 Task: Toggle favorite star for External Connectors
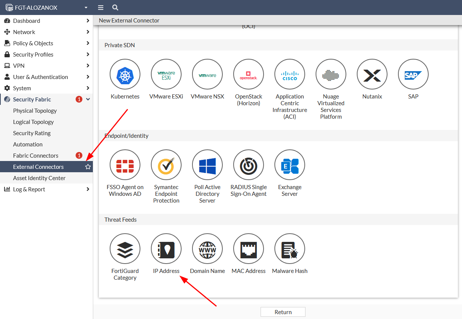88,167
